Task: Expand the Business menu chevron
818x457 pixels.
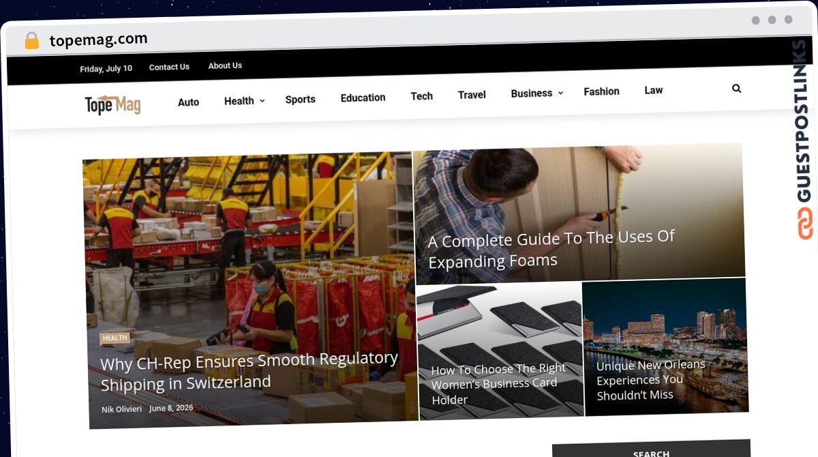Action: click(560, 93)
